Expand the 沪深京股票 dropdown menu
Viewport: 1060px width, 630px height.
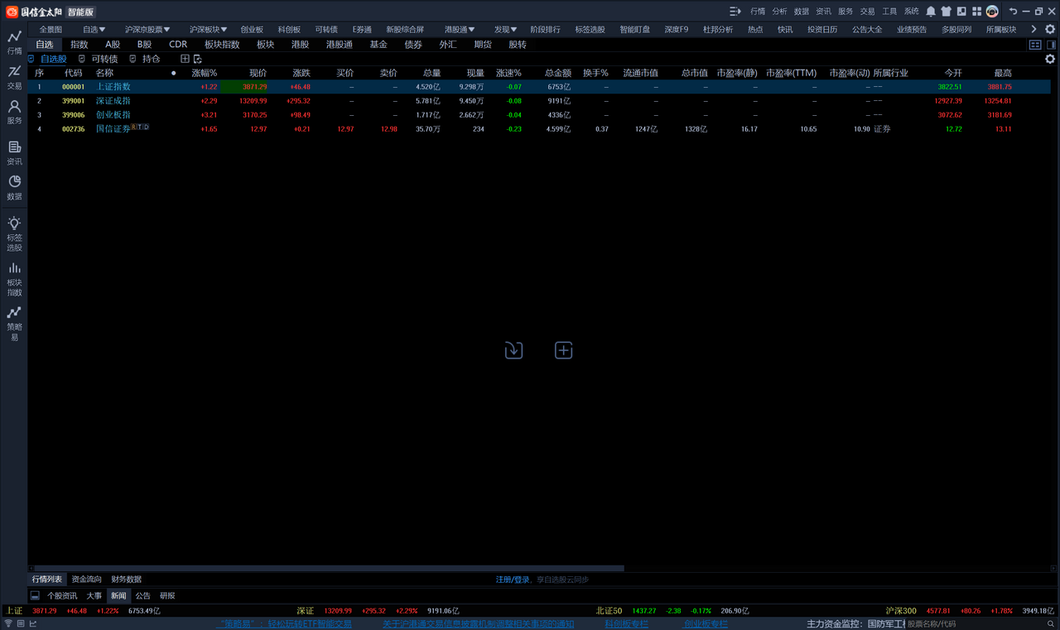pyautogui.click(x=147, y=30)
